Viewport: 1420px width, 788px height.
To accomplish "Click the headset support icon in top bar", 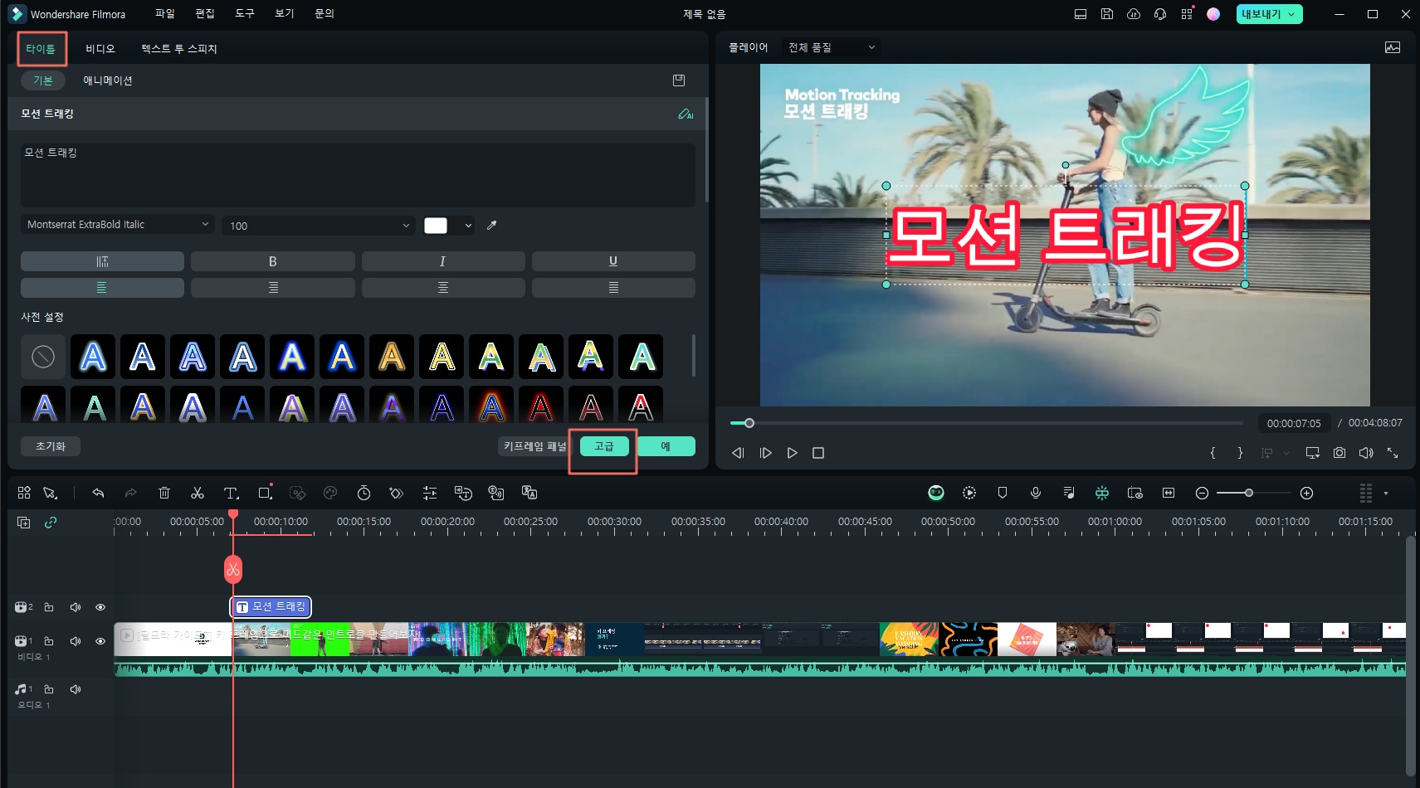I will 1160,14.
